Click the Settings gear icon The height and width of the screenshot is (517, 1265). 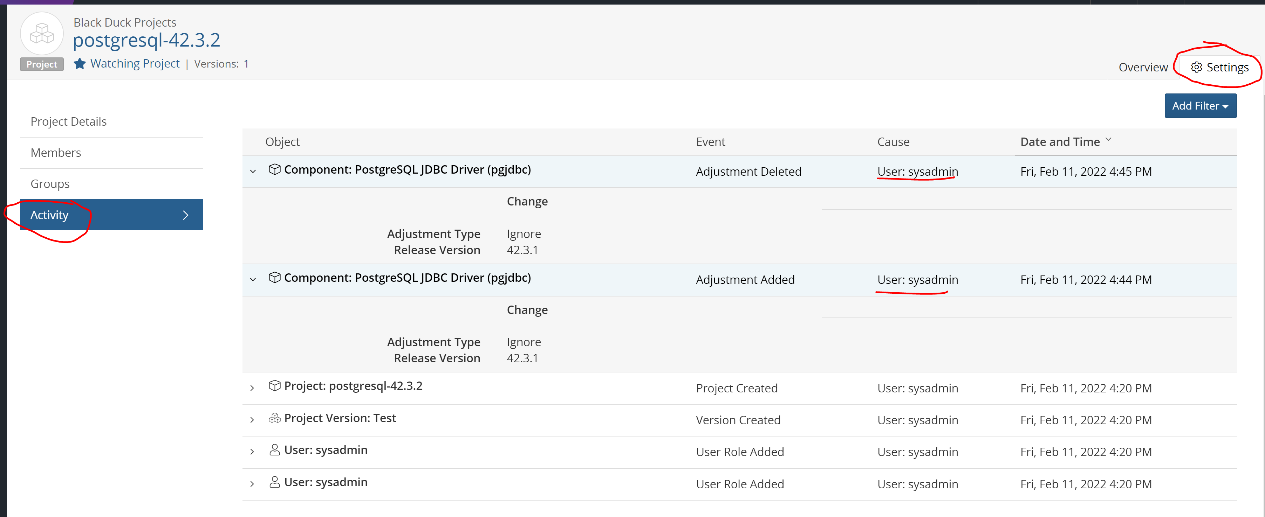pyautogui.click(x=1197, y=67)
